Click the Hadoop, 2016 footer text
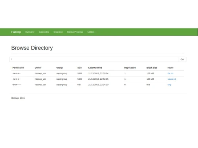Viewport: 198px width, 148px height. click(18, 98)
